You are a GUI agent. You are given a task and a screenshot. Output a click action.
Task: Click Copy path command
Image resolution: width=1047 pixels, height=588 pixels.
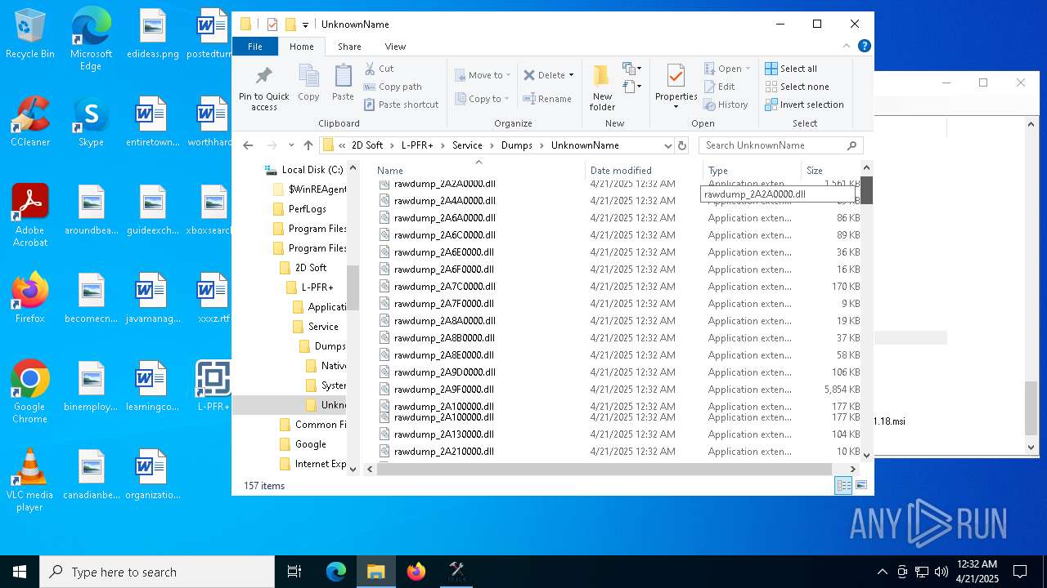393,87
